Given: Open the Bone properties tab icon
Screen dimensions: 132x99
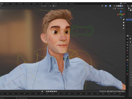Looking at the screenshot, I should click(x=127, y=71).
